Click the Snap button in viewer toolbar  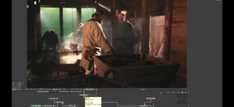click(64, 89)
